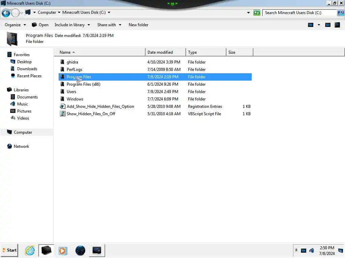Select the ghidra folder icon
Screen dimensions: 345x258
pos(62,62)
